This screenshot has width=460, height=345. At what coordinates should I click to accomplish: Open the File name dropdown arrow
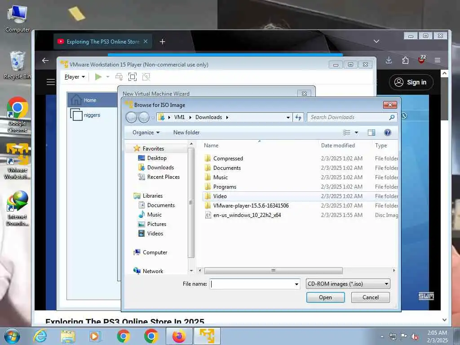296,284
